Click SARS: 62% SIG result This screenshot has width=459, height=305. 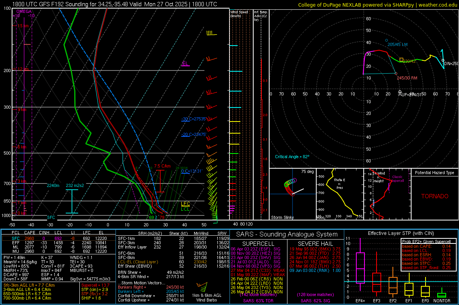tap(315, 301)
